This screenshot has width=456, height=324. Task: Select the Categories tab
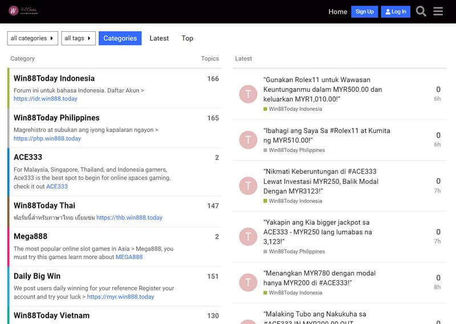[120, 38]
